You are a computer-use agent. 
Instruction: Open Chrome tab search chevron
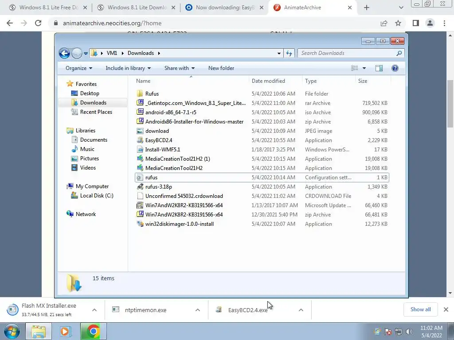(401, 8)
